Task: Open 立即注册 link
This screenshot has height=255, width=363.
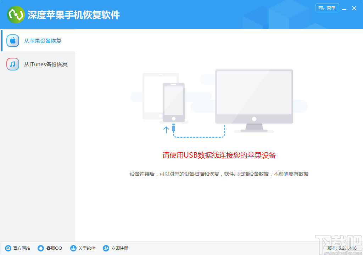Action: click(120, 248)
